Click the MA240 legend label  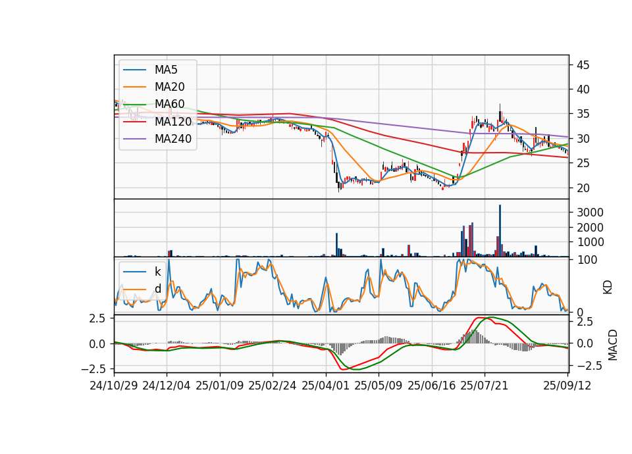click(x=173, y=139)
